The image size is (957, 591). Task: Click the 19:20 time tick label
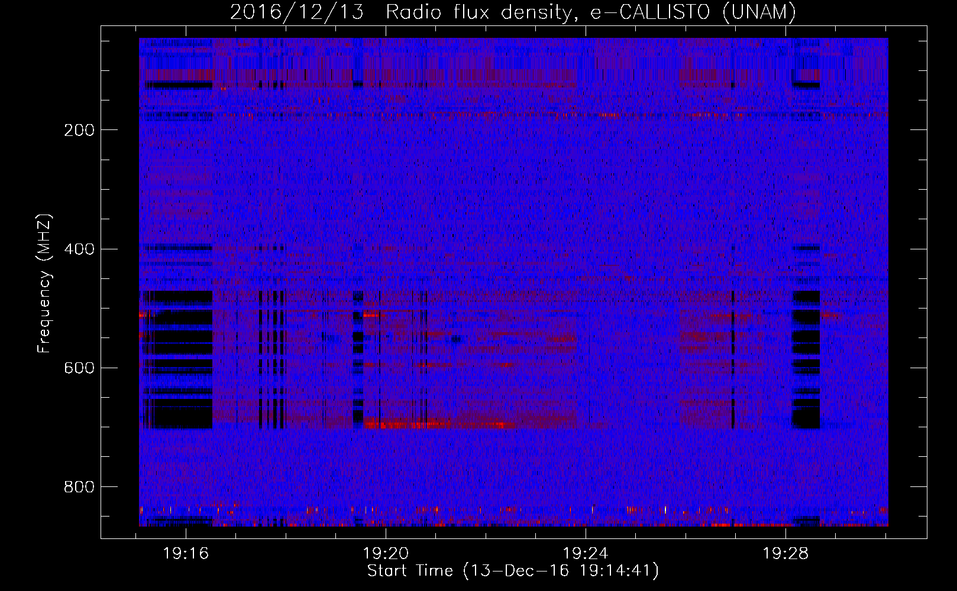pos(386,554)
